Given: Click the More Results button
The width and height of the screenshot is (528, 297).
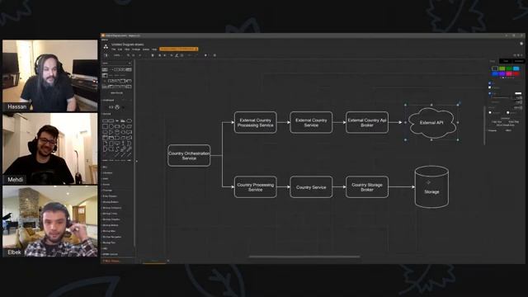Looking at the screenshot, I should (117, 93).
